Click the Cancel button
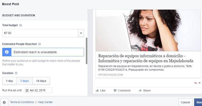Image resolution: width=202 pixels, height=106 pixels. 185,102
